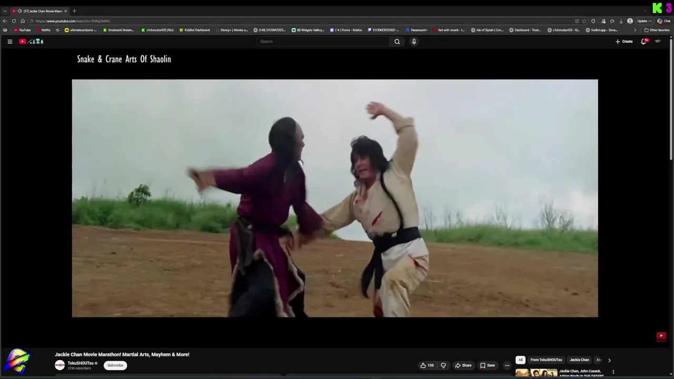The image size is (674, 379).
Task: Open browser profile avatar
Action: pos(630,21)
